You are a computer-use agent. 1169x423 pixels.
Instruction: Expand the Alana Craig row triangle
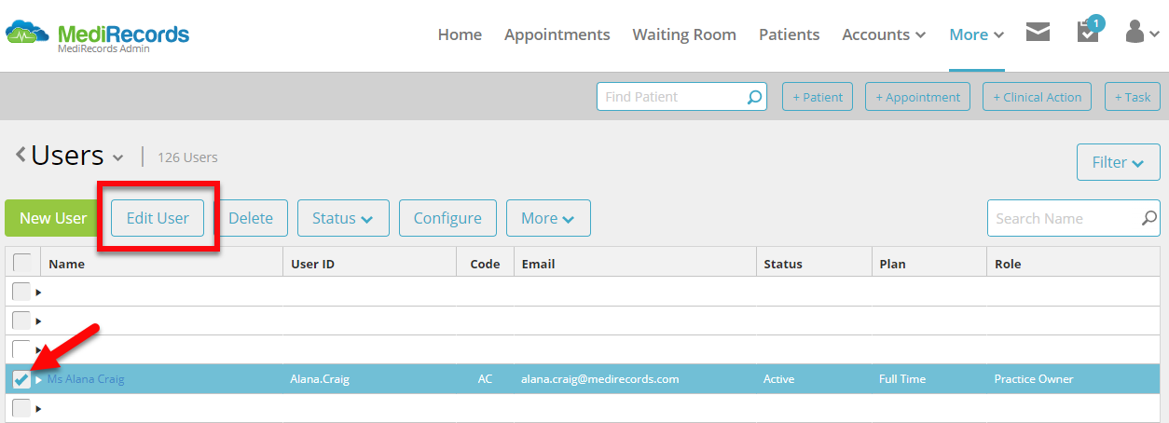coord(39,380)
